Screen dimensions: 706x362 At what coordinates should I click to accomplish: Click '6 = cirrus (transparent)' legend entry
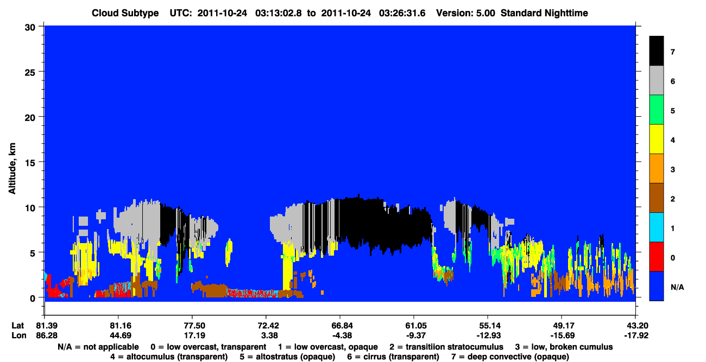(x=393, y=357)
